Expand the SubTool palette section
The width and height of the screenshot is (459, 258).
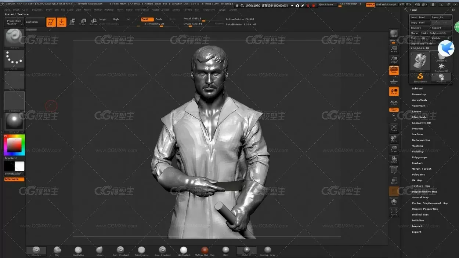417,88
